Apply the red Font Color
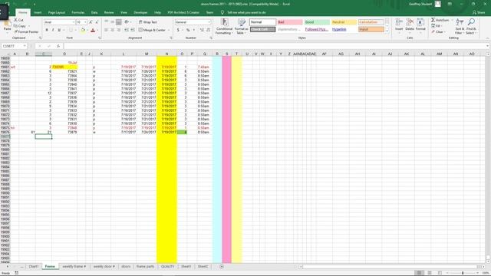Viewport: 491px width, 276px height. [93, 30]
